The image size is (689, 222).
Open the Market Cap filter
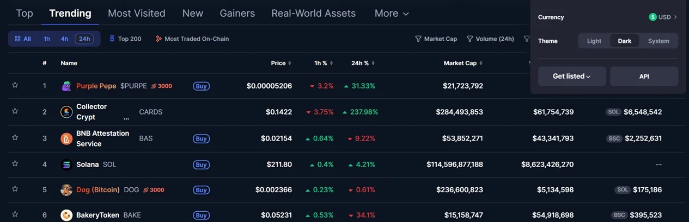pyautogui.click(x=436, y=39)
